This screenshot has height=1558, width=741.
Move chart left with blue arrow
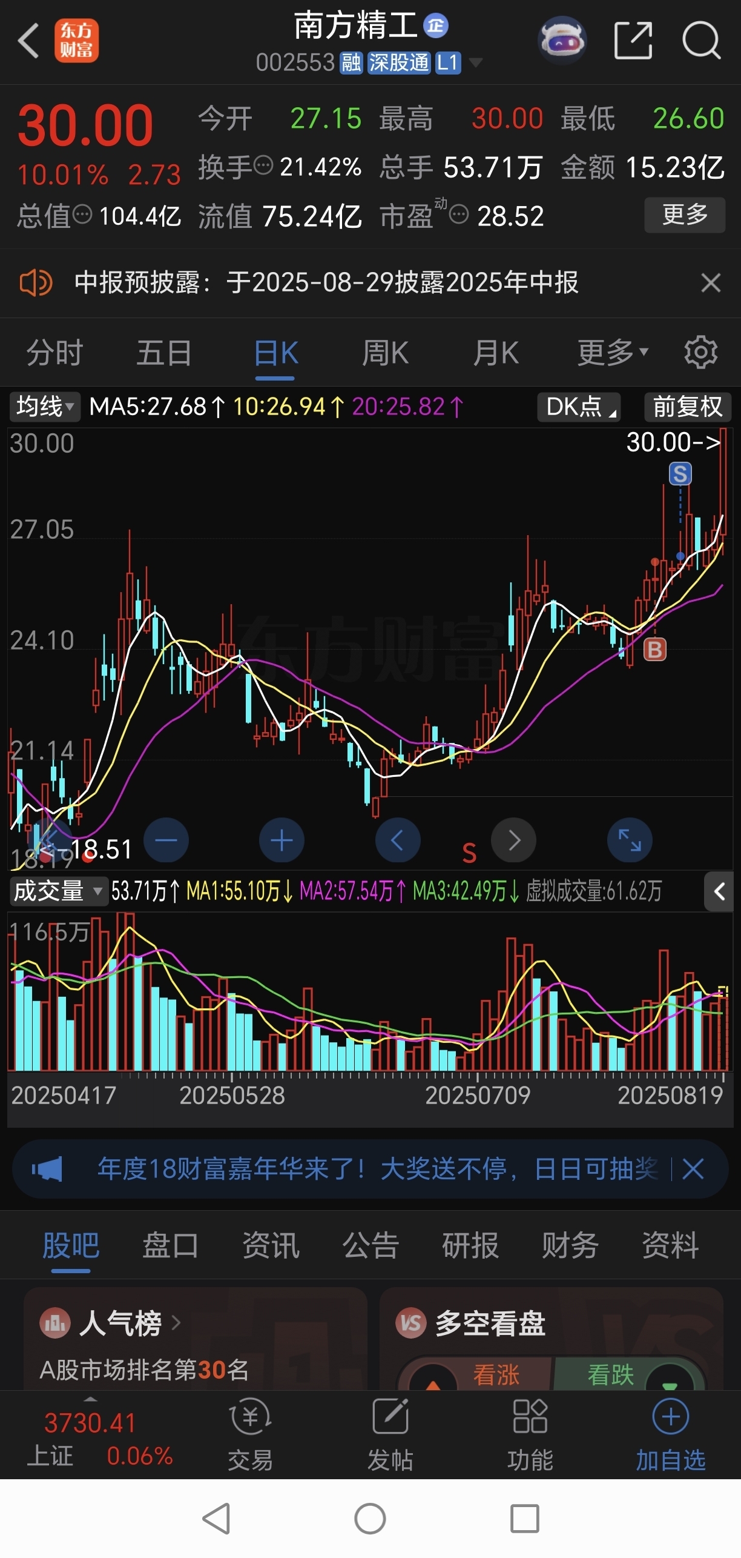397,840
